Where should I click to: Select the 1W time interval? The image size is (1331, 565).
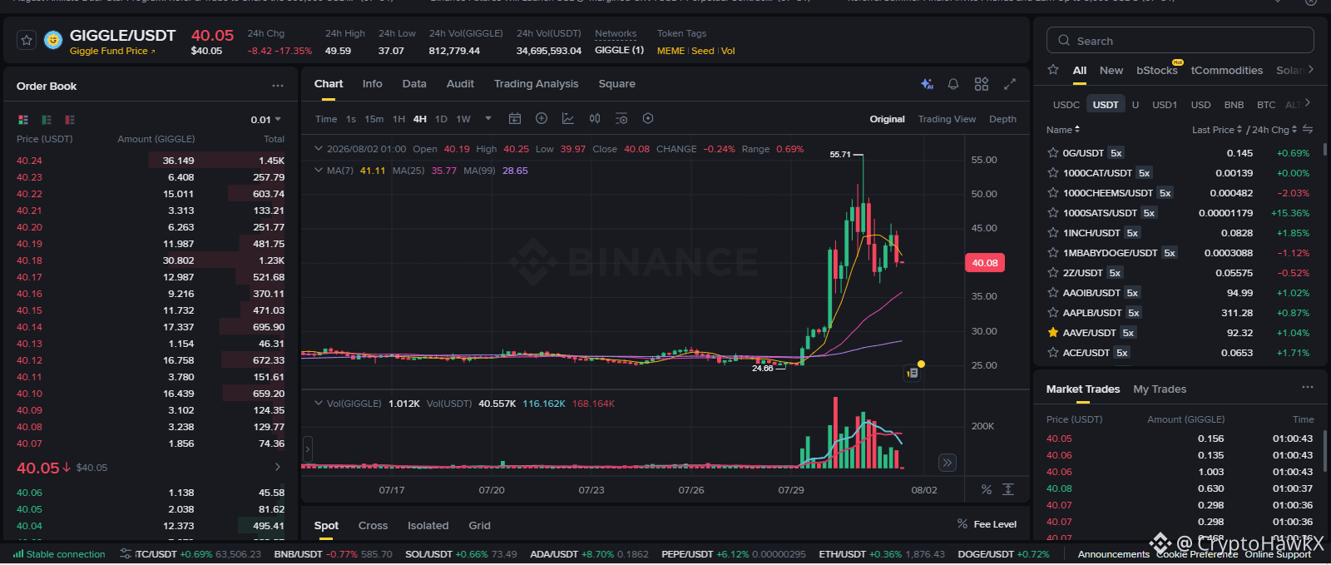[x=463, y=119]
